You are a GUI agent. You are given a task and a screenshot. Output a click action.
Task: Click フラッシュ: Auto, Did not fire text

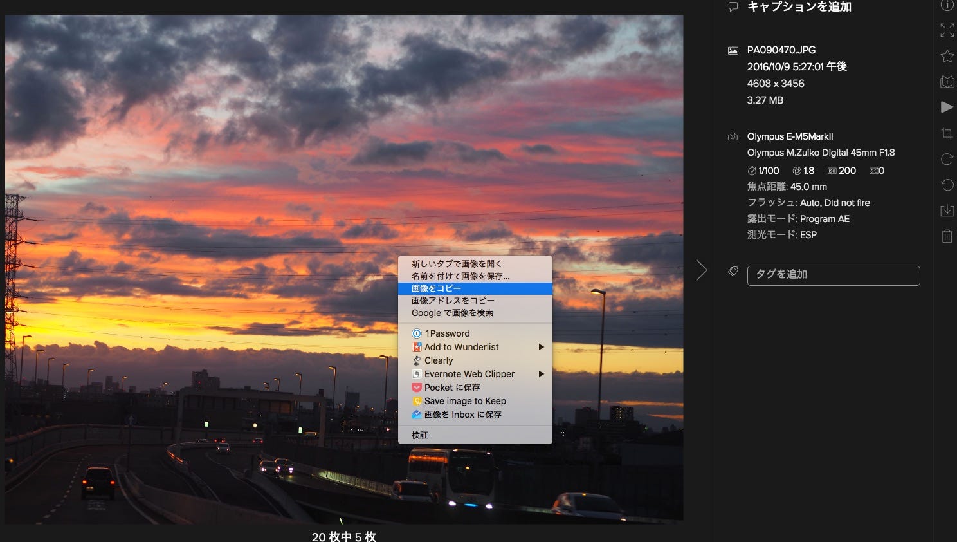808,203
